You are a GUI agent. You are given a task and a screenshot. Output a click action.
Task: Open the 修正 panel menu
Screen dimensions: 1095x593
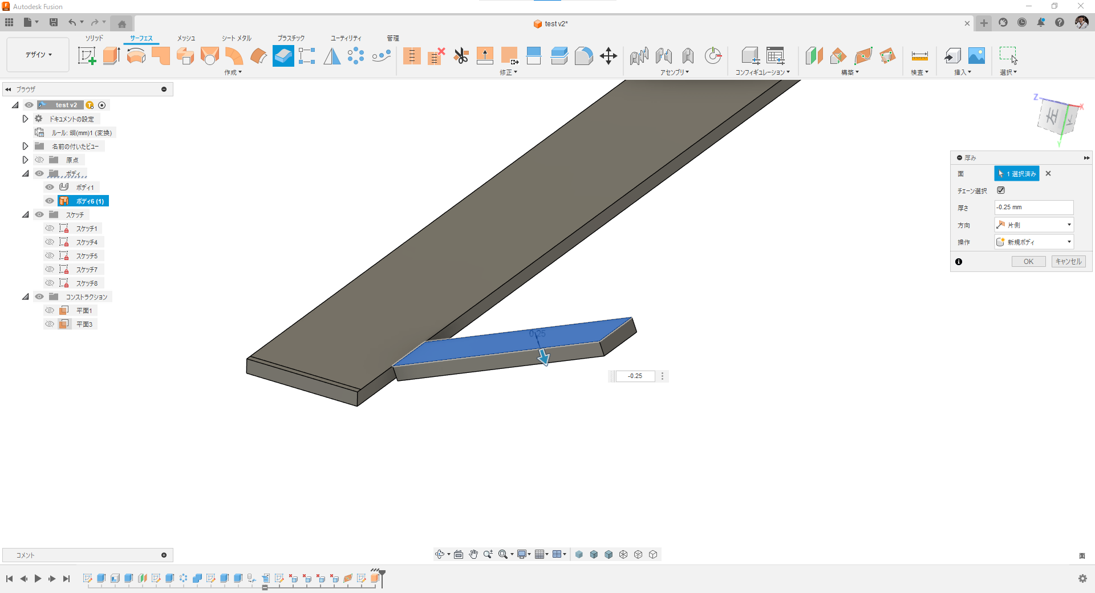pyautogui.click(x=508, y=72)
